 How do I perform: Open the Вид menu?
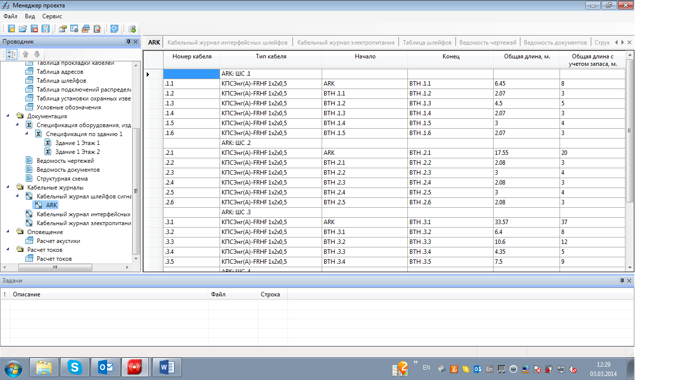coord(30,16)
